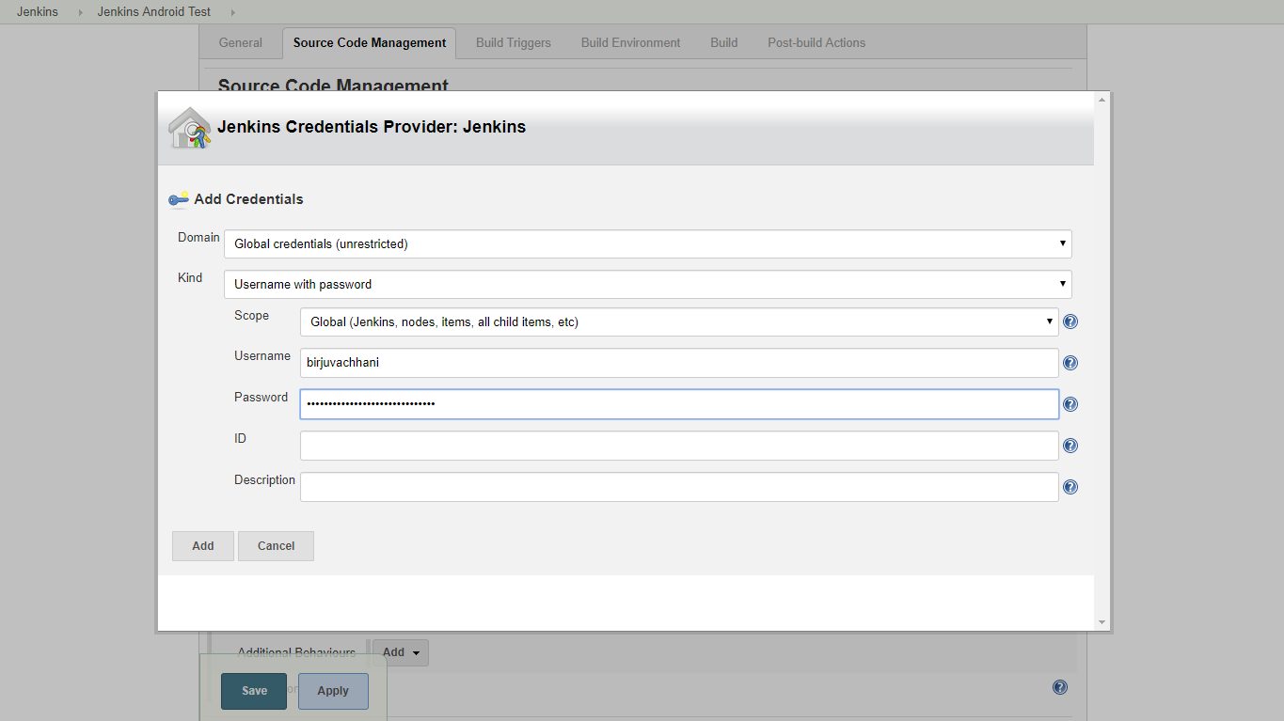Click the help icon beside Username

(1070, 362)
